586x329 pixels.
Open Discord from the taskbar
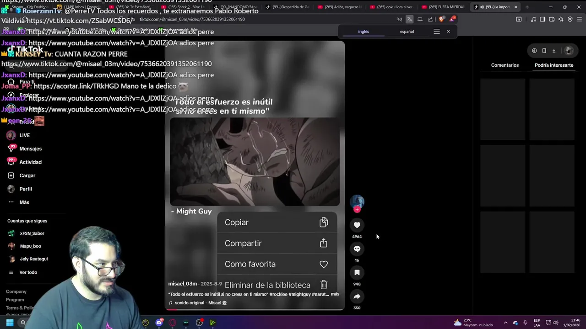159,323
